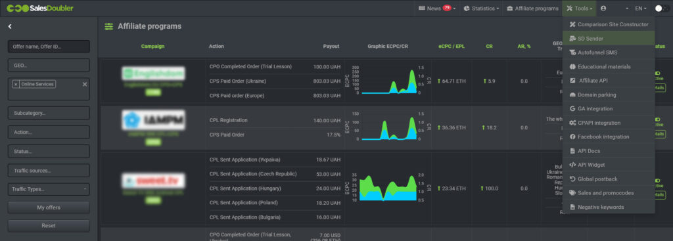
Task: Open the Affiliate programs nav item
Action: tap(532, 8)
